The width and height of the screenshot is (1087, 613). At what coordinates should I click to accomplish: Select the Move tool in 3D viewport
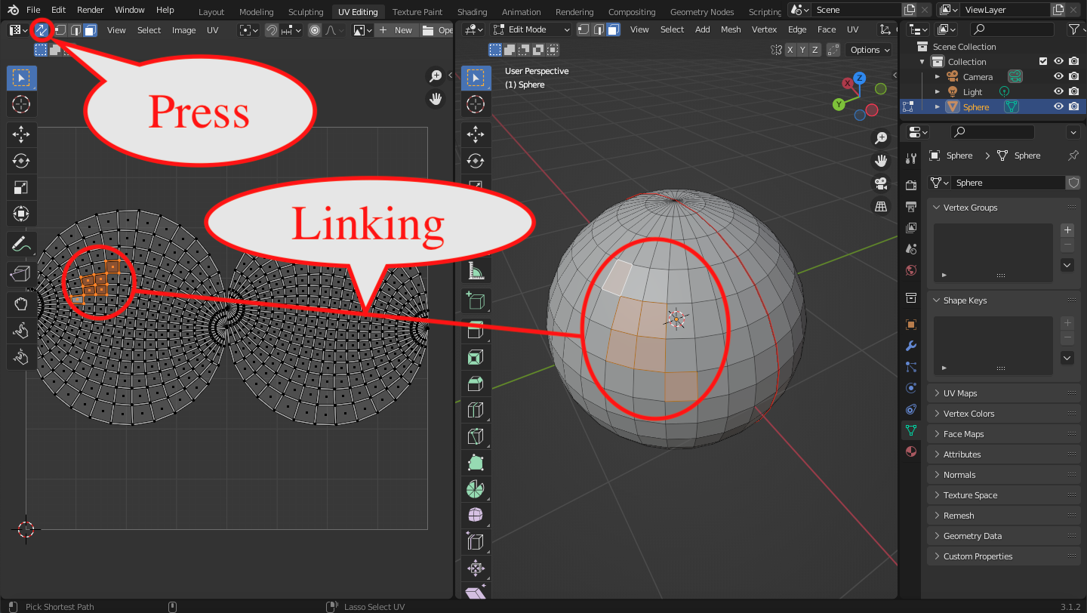476,134
